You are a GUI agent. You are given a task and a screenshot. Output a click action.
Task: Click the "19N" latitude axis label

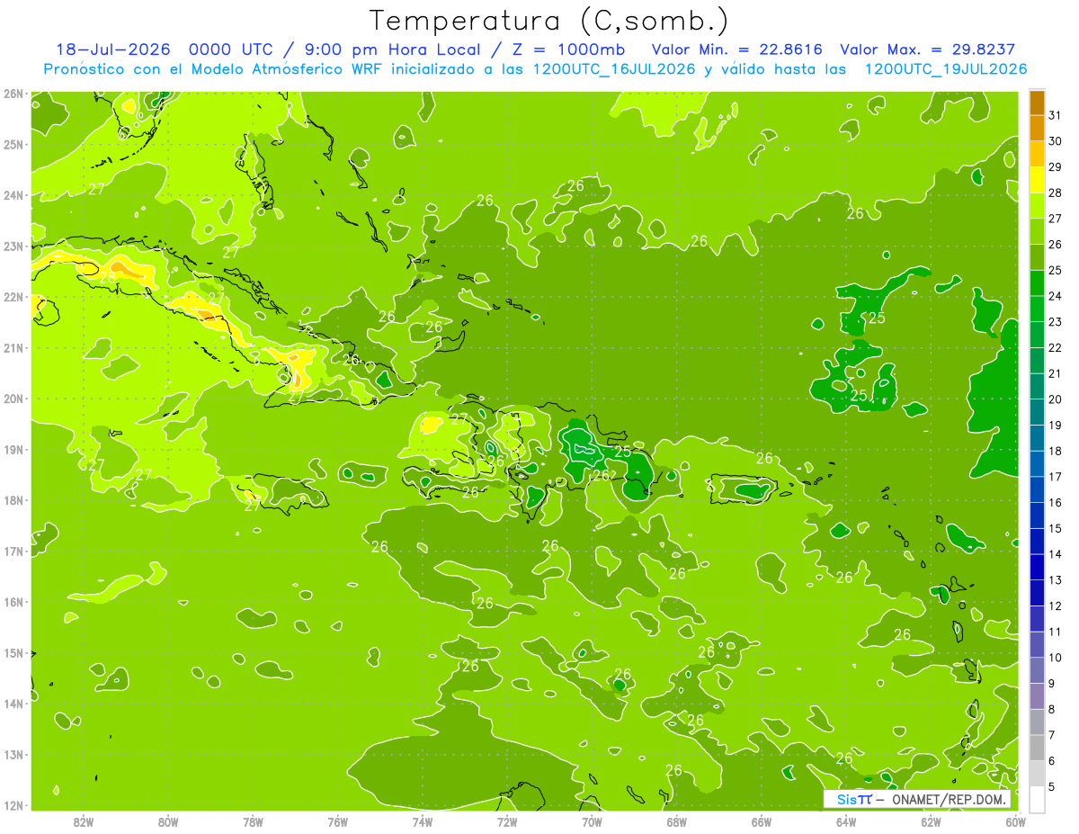13,449
